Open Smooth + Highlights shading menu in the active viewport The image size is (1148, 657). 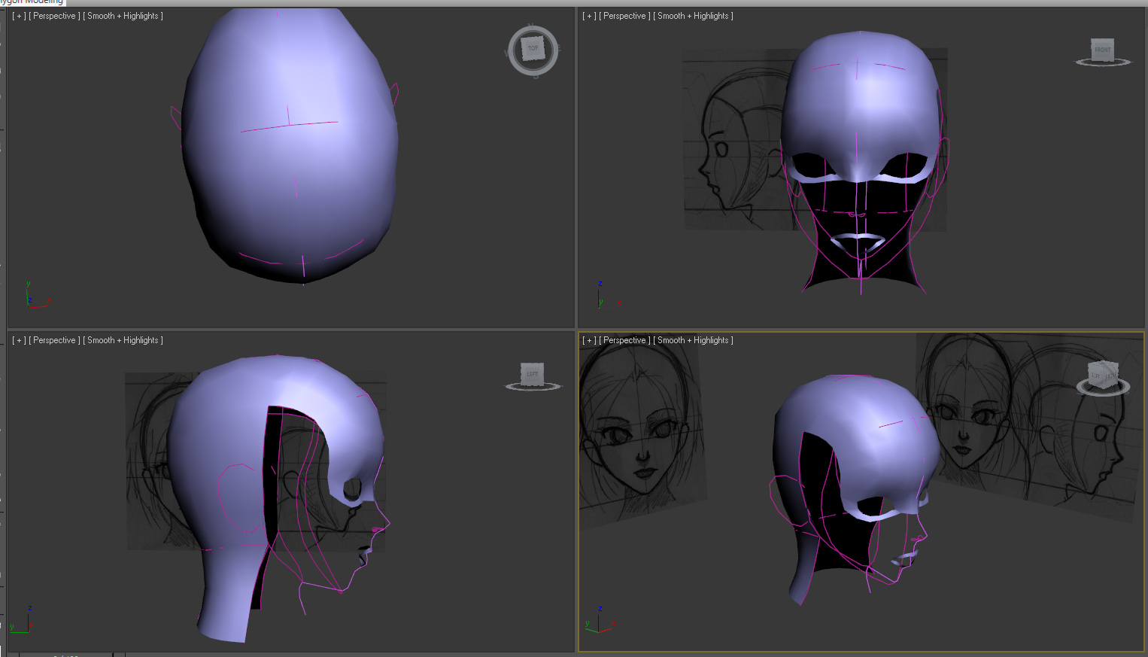[693, 340]
